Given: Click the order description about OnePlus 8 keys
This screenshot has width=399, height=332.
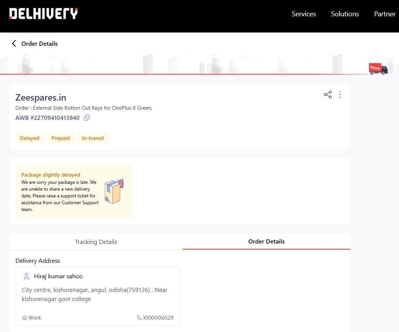Looking at the screenshot, I should (x=84, y=108).
